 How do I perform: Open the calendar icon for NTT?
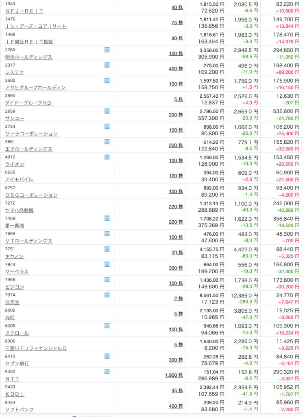tap(107, 371)
